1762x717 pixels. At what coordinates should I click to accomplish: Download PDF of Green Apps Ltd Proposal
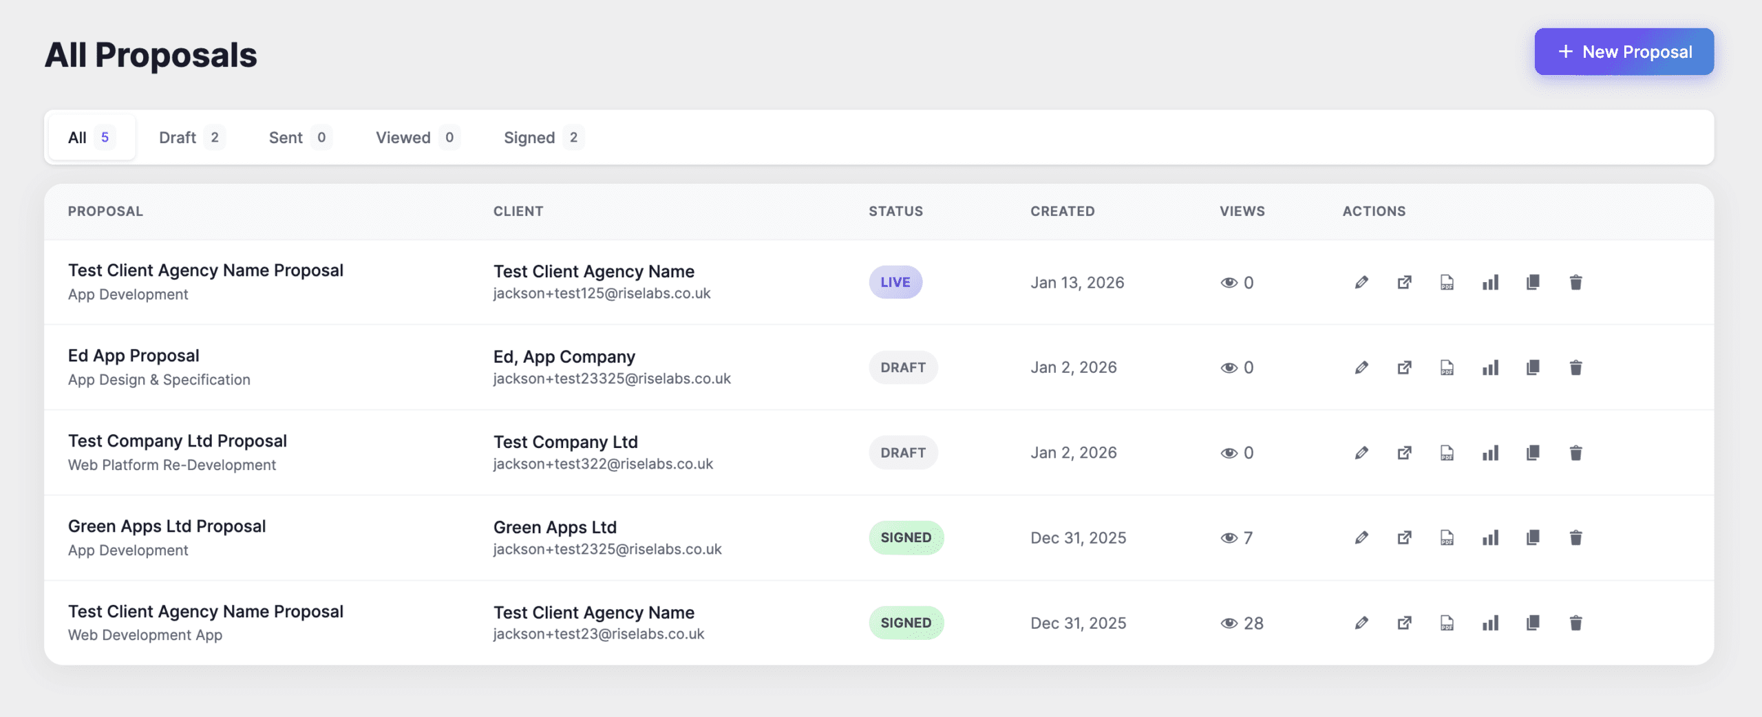(1447, 538)
